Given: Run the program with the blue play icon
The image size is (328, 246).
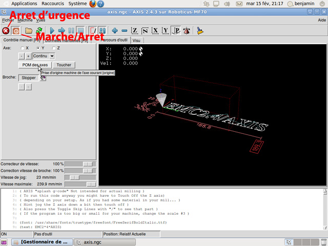Looking at the screenshot, I should pos(52,31).
